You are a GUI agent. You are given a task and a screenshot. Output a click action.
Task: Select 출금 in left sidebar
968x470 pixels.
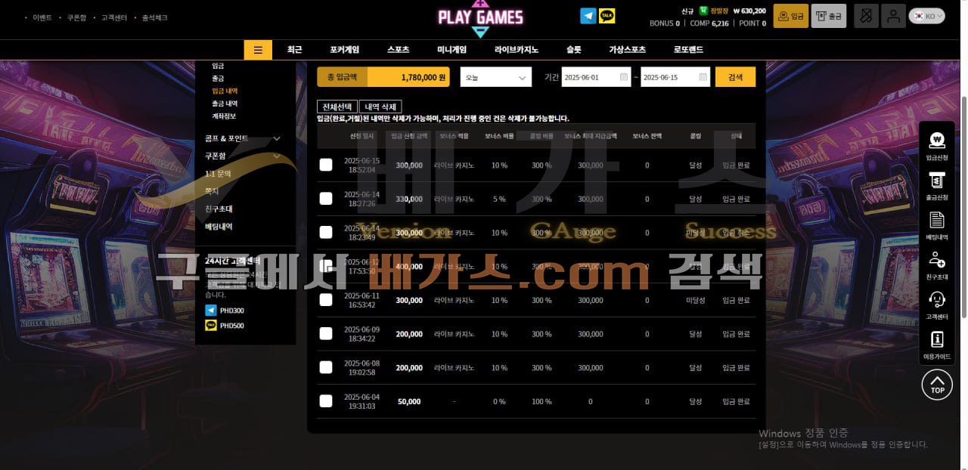218,79
